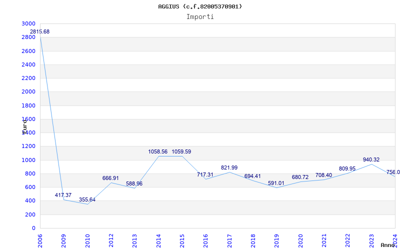Click the 417.37 data label
The image size is (400, 250).
[x=63, y=195]
